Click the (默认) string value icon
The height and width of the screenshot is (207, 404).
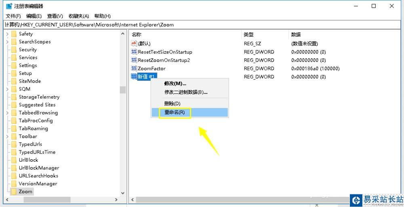point(134,43)
